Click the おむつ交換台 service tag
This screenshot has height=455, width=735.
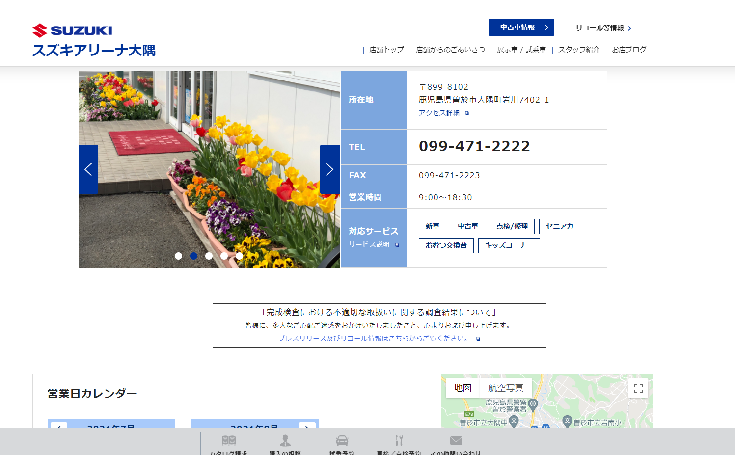pos(446,245)
